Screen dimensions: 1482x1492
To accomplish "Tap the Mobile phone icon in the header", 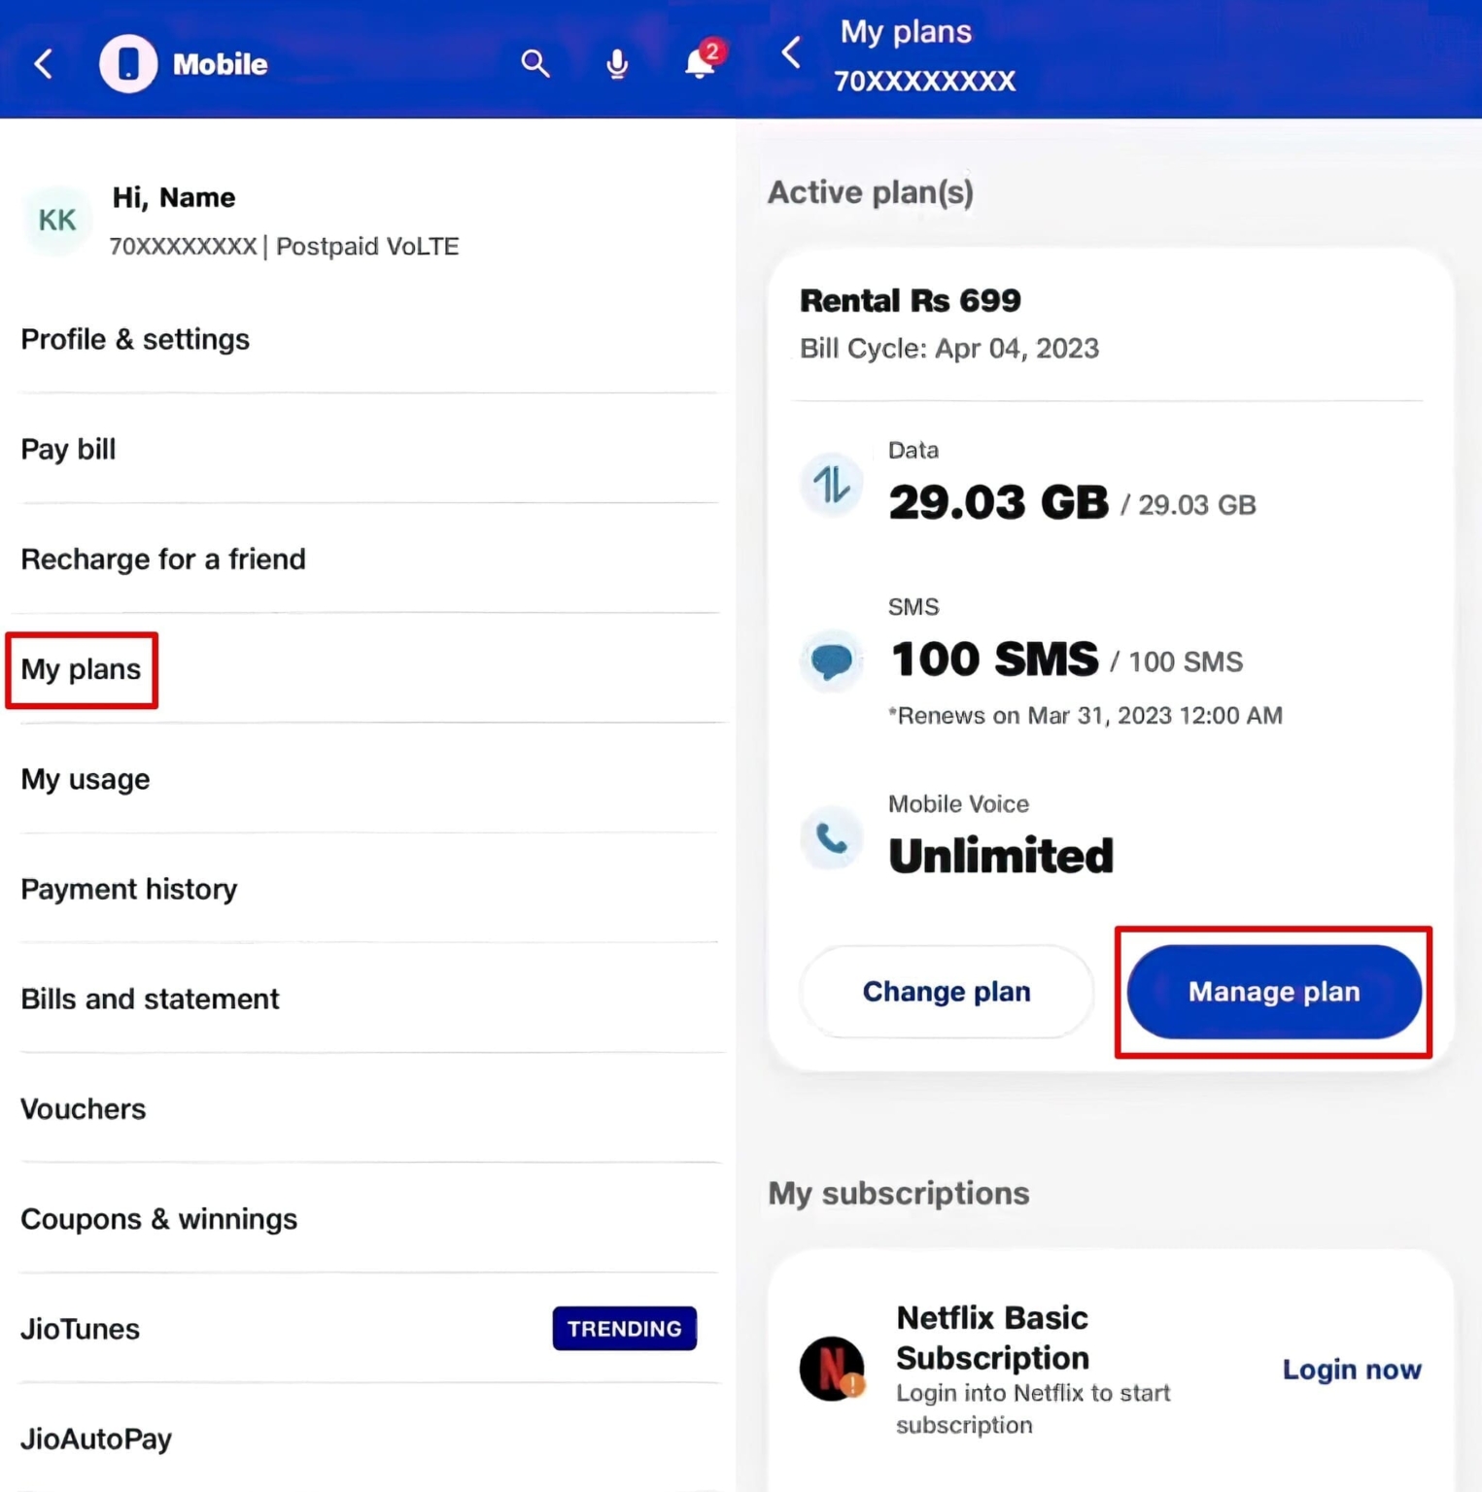I will click(127, 62).
